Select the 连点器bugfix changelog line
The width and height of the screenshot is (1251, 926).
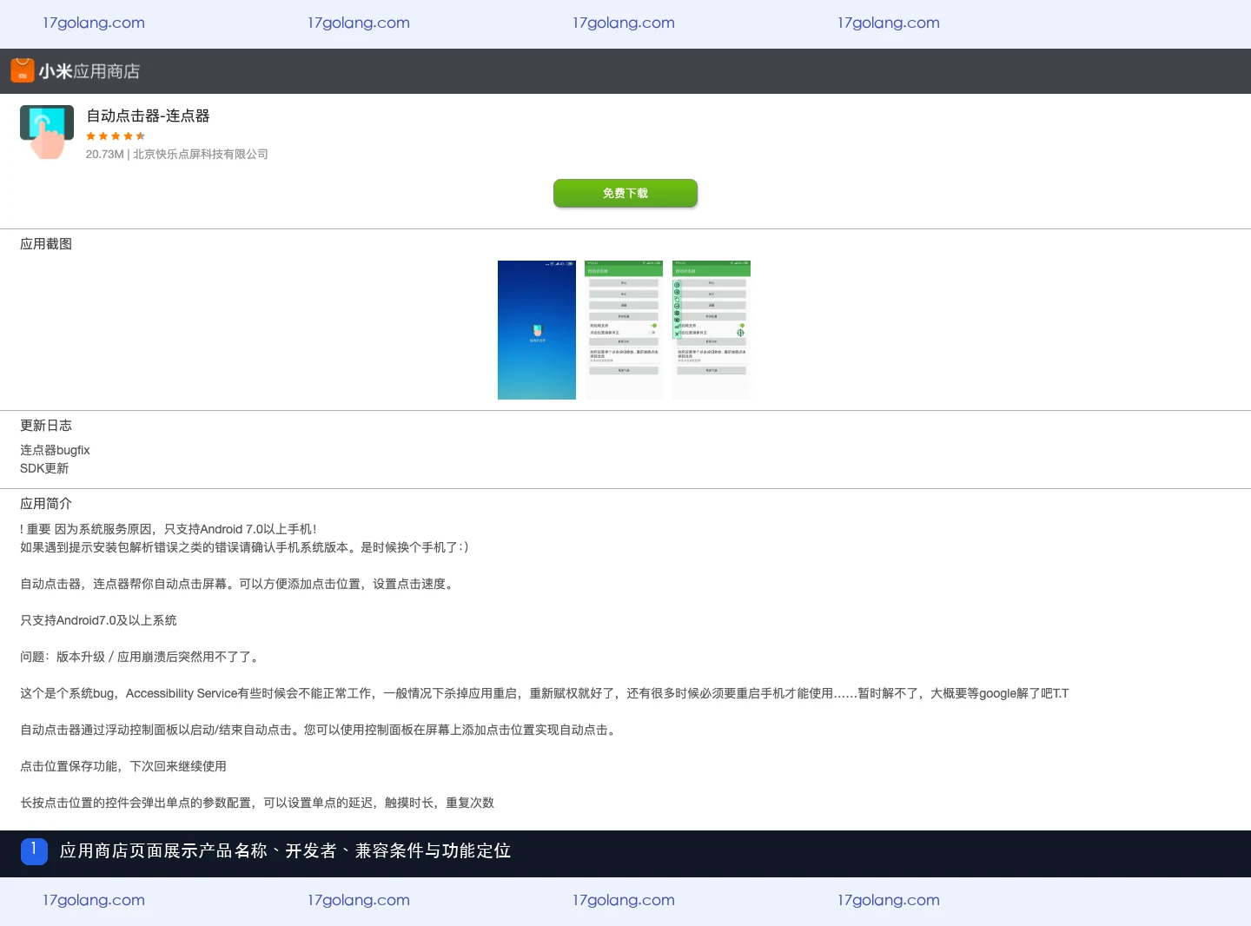(55, 450)
